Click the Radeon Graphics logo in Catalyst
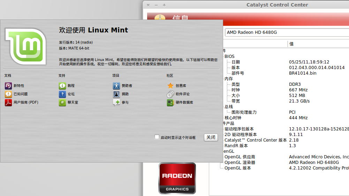The height and width of the screenshot is (196, 349). pyautogui.click(x=177, y=178)
